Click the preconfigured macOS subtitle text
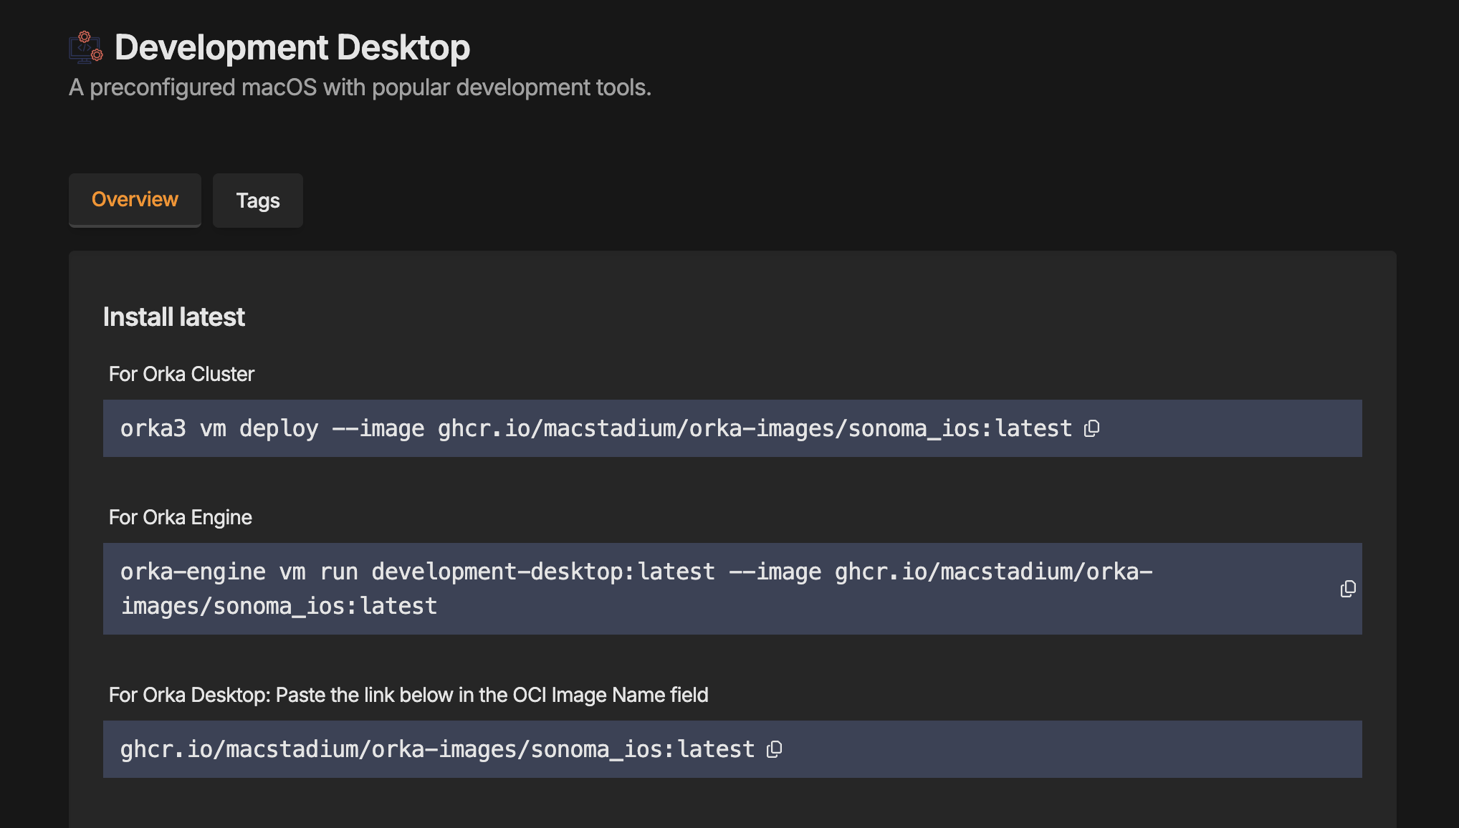The height and width of the screenshot is (828, 1459). [x=360, y=87]
